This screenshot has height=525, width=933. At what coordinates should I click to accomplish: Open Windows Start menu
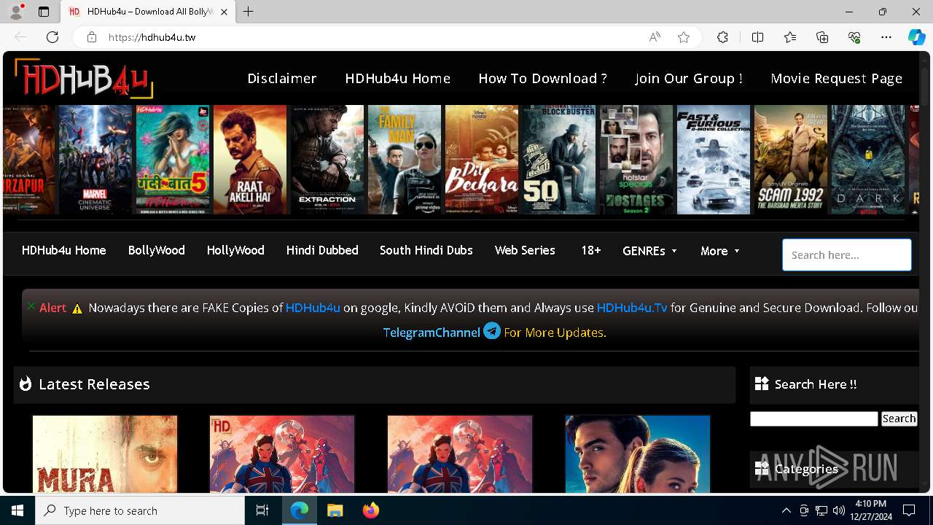[17, 510]
